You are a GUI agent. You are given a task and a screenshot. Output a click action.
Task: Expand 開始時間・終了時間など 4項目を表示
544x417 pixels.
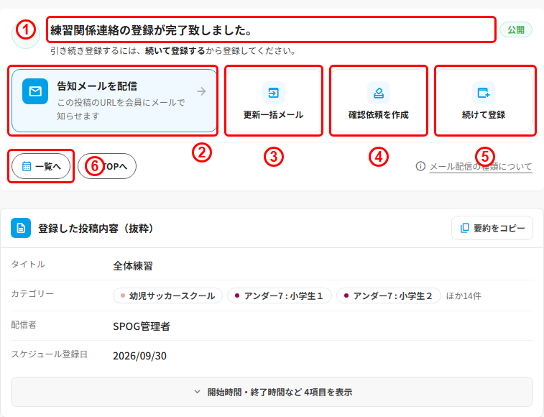pyautogui.click(x=272, y=392)
